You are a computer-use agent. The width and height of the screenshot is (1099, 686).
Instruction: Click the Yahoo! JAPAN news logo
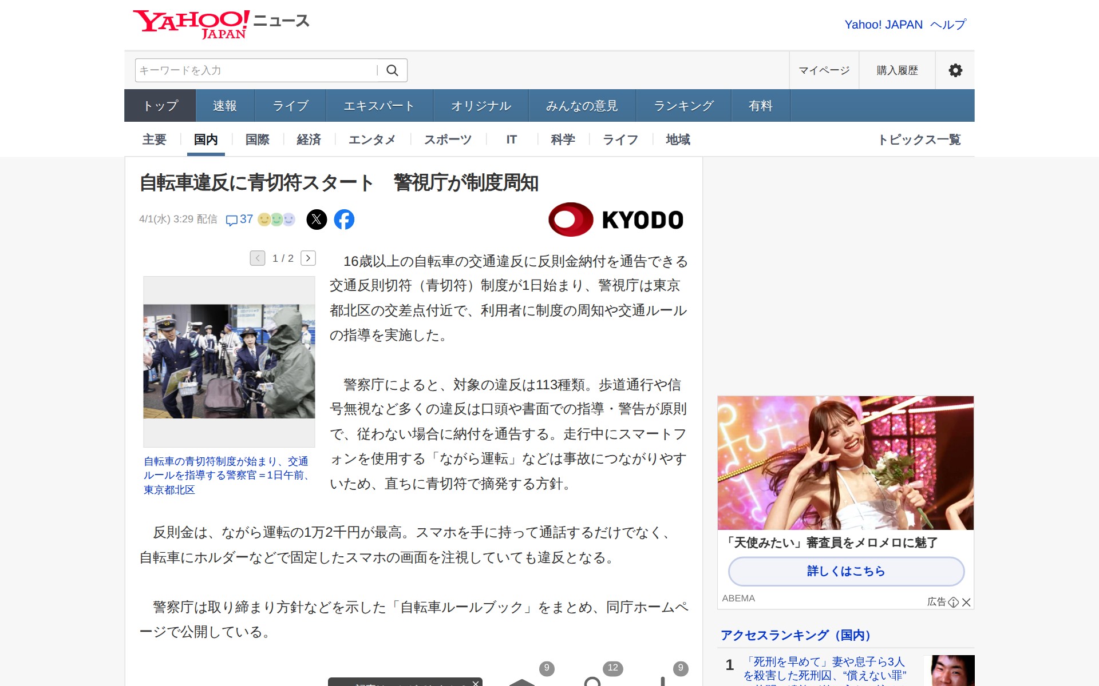tap(221, 24)
